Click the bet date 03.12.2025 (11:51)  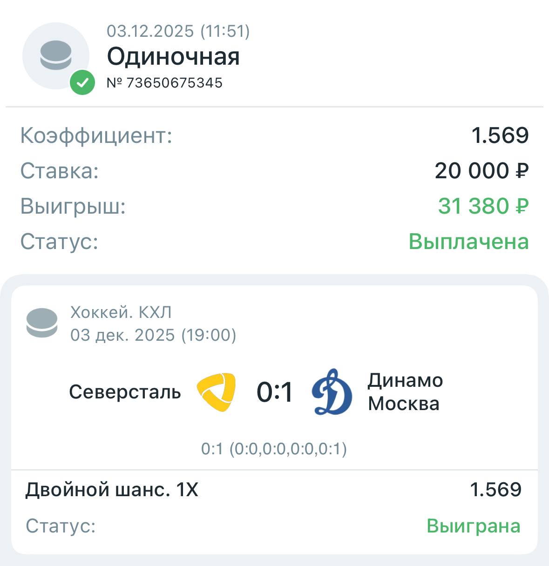coord(178,31)
